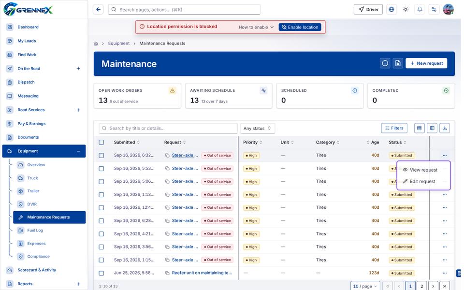Click the download export icon
Image resolution: width=464 pixels, height=290 pixels.
tap(445, 128)
